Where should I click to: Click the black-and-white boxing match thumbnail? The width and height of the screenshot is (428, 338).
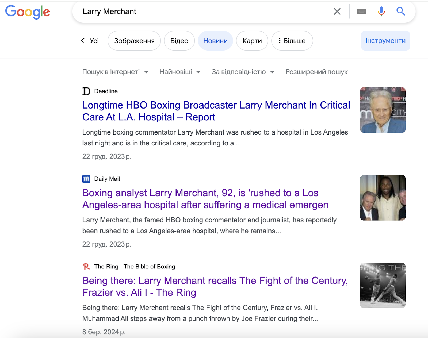[383, 285]
